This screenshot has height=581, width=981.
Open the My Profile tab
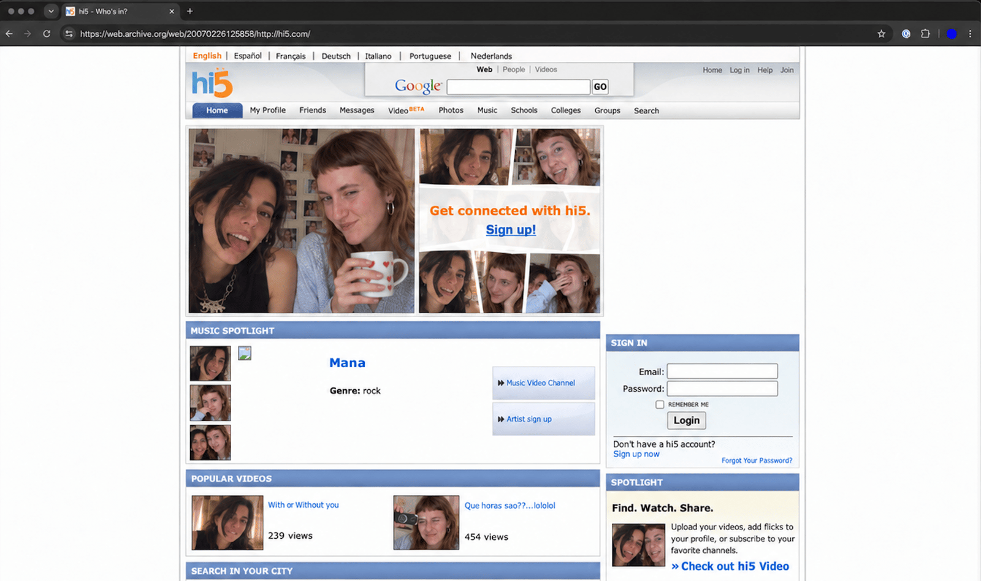(268, 110)
